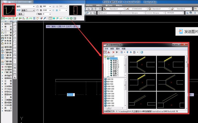
Task: Click the red triangle icon in library toolbar
Action: pos(109,52)
